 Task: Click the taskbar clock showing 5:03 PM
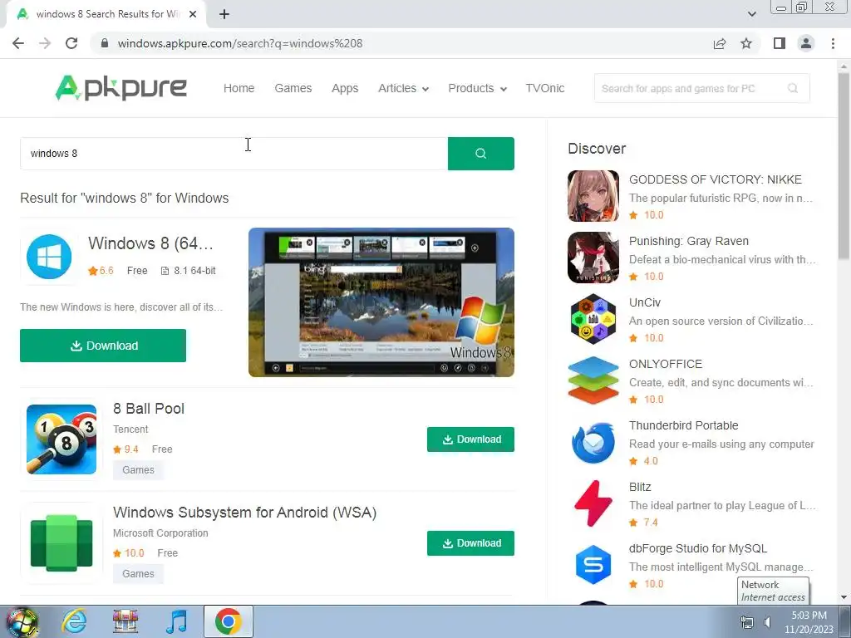tap(809, 622)
